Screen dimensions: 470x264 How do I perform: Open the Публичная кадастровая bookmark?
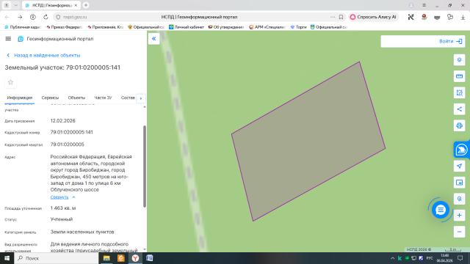(23, 27)
